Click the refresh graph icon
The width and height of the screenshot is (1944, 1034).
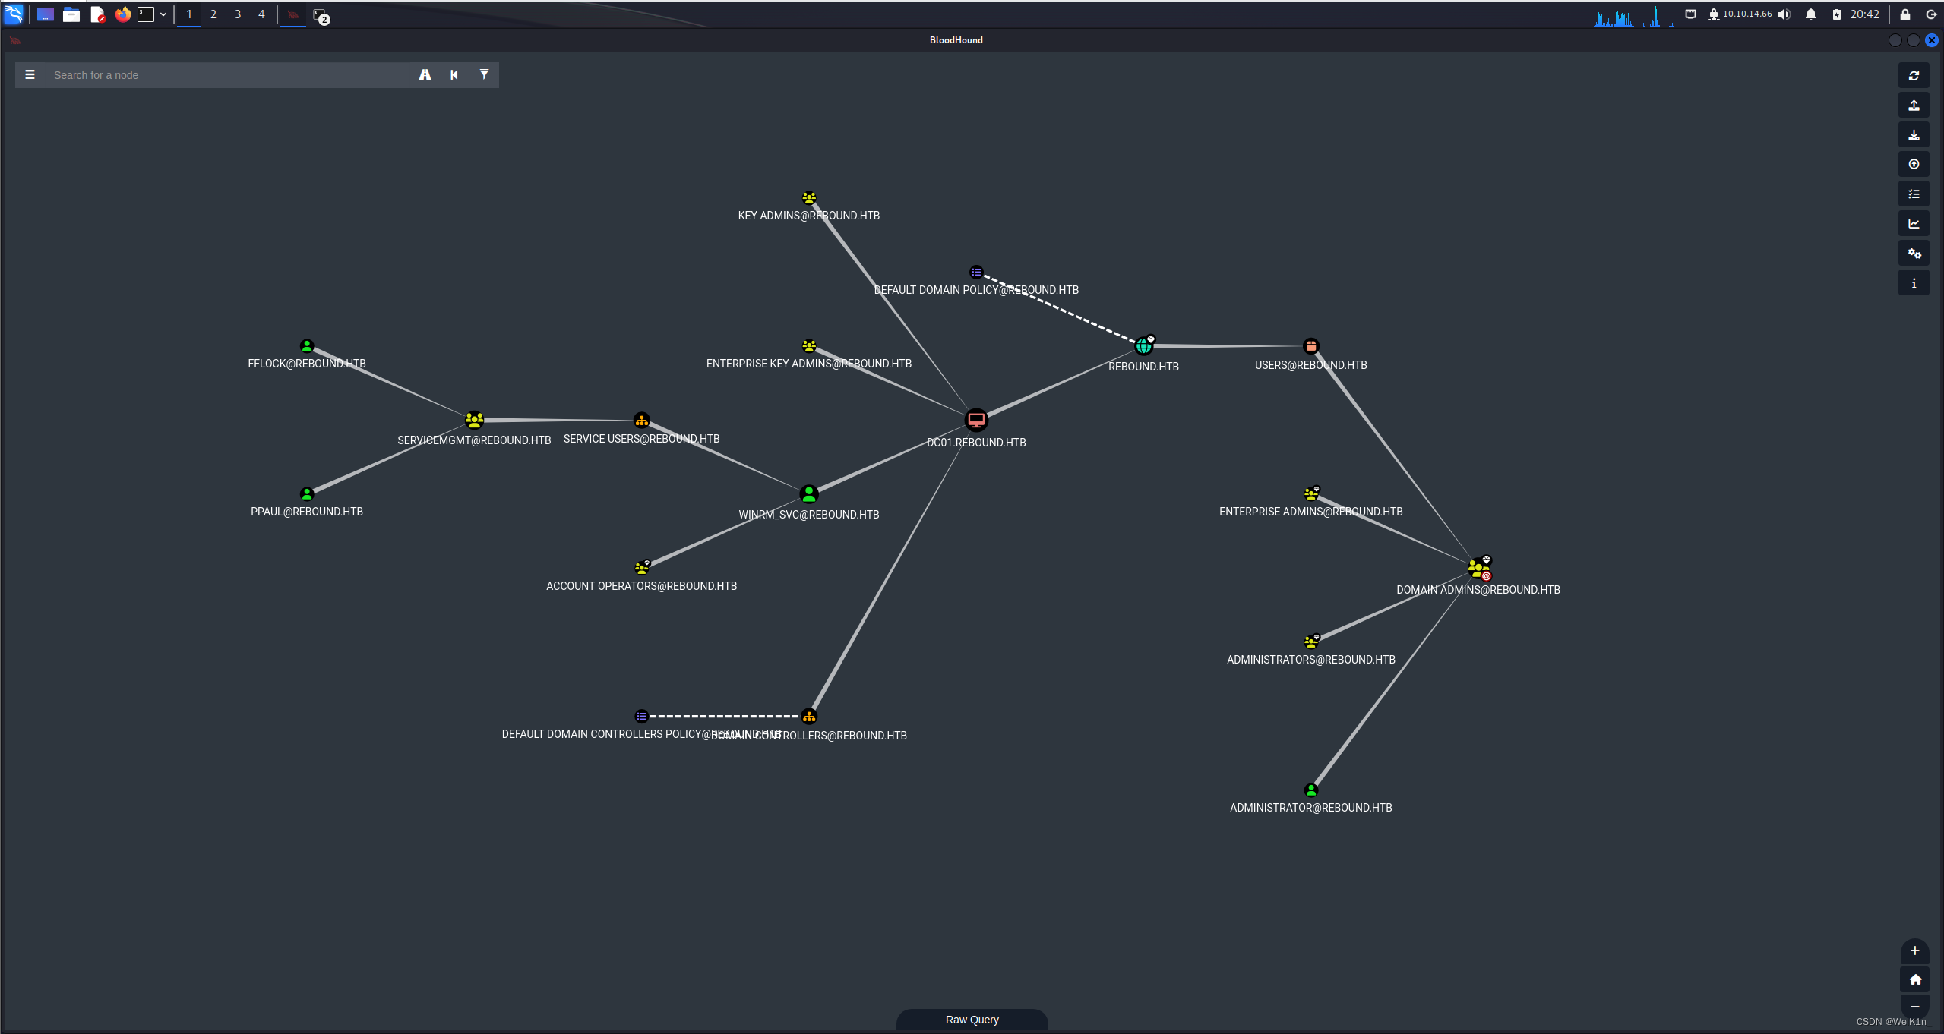tap(1914, 76)
